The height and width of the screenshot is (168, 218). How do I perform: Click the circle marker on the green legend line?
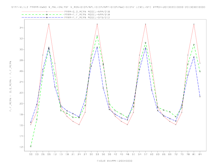point(47,15)
